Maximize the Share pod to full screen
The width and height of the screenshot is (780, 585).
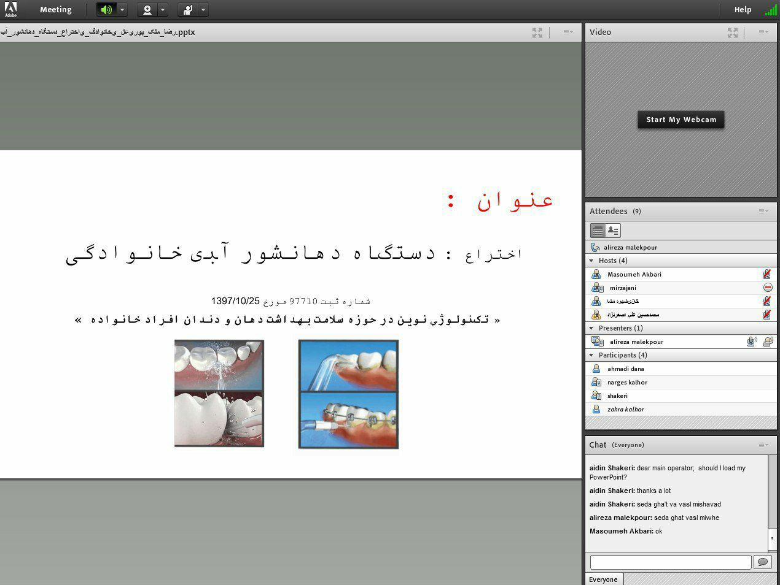537,32
